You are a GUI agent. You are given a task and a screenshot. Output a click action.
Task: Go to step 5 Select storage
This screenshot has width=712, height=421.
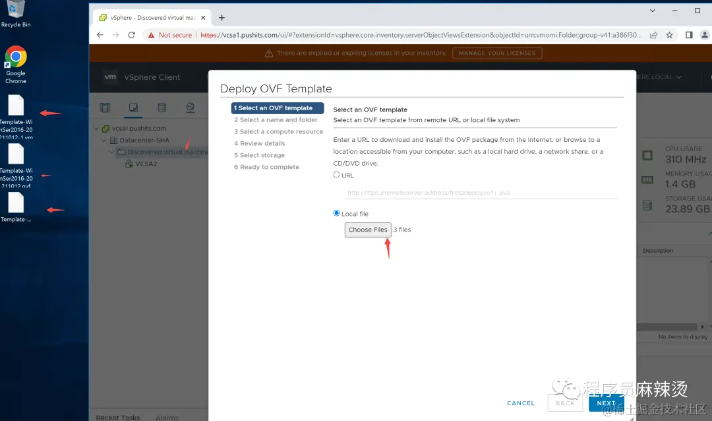pos(259,155)
